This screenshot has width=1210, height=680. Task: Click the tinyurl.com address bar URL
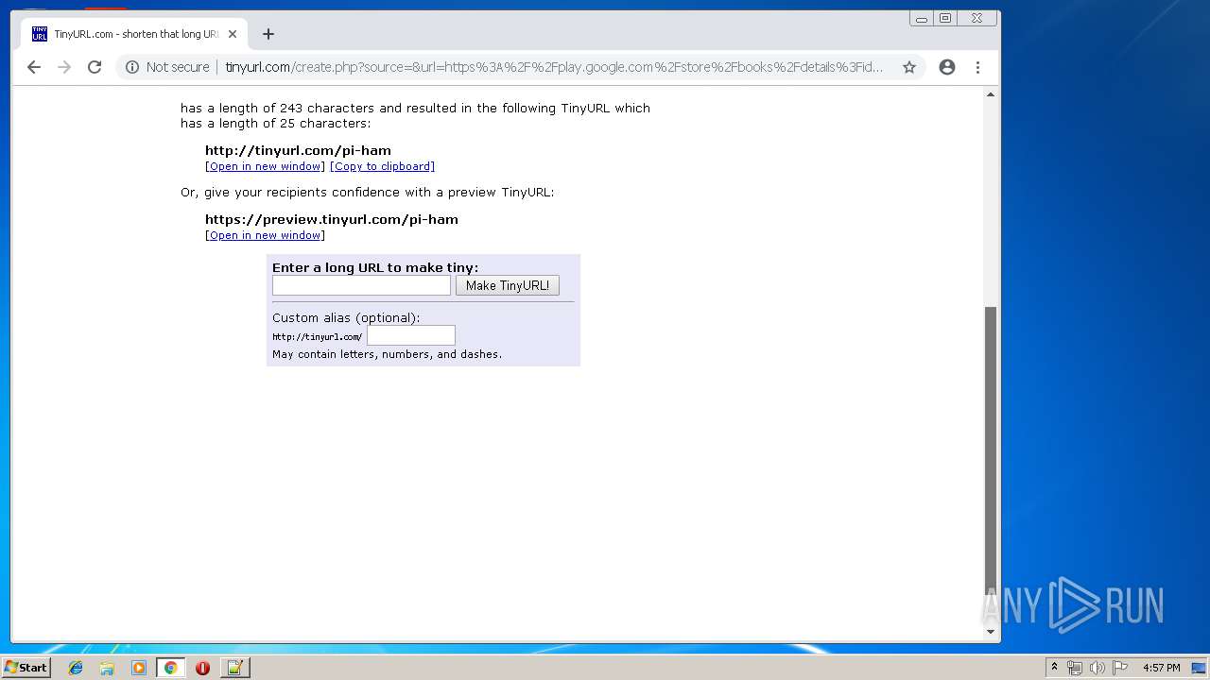click(554, 67)
